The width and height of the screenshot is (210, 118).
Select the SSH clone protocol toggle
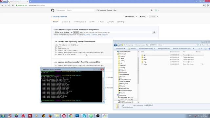[81, 32]
